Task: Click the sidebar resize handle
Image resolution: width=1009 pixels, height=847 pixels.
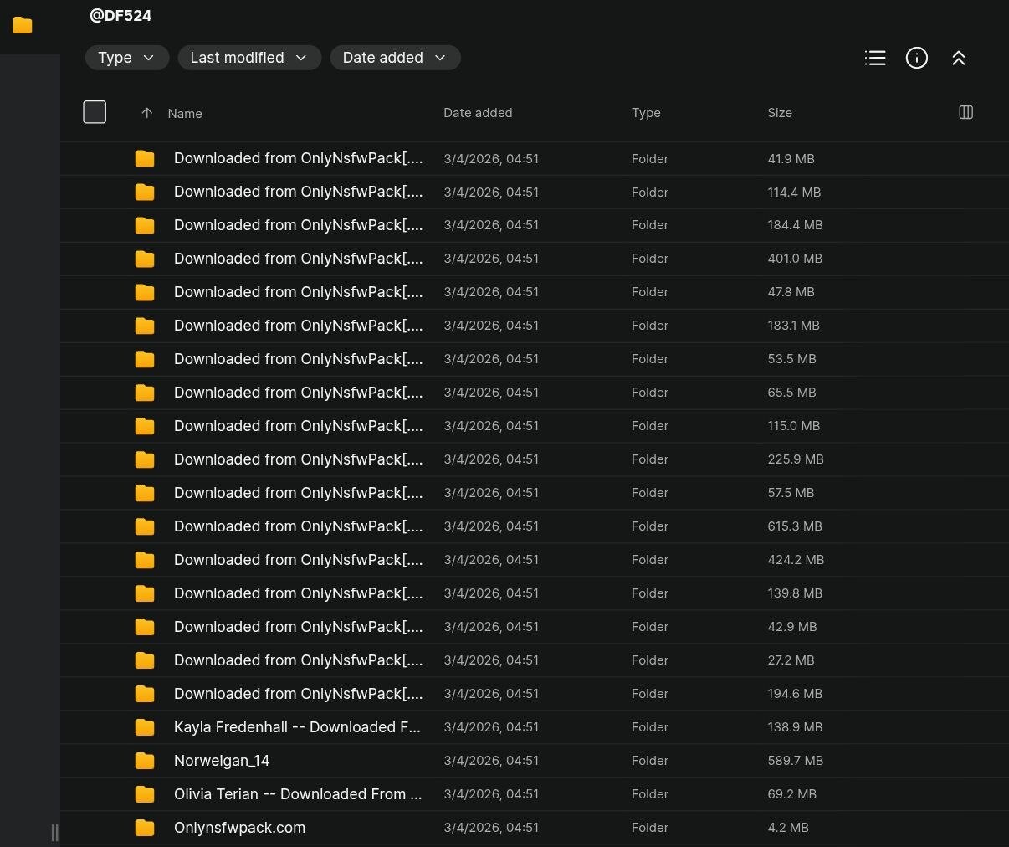Action: click(x=55, y=832)
